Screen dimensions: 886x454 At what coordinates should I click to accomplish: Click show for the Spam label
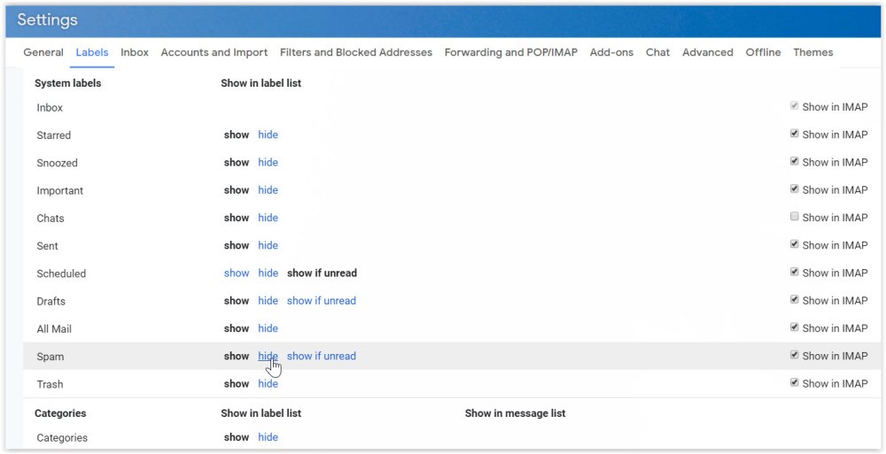(237, 357)
